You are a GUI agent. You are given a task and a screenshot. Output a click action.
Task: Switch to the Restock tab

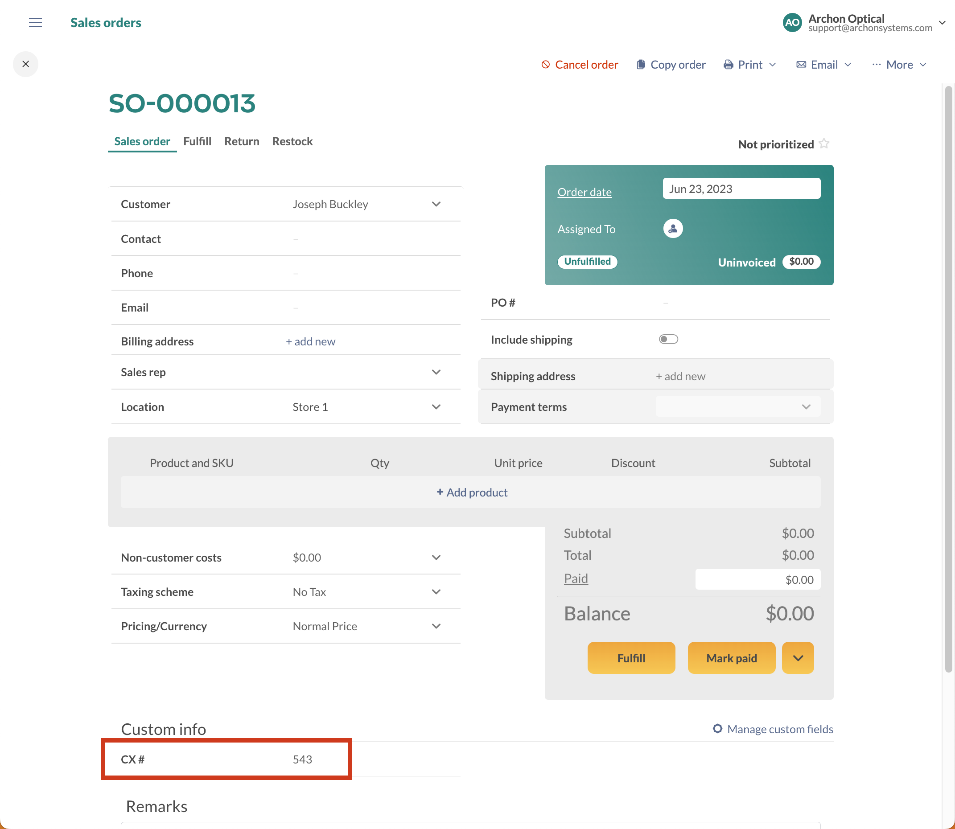click(292, 141)
